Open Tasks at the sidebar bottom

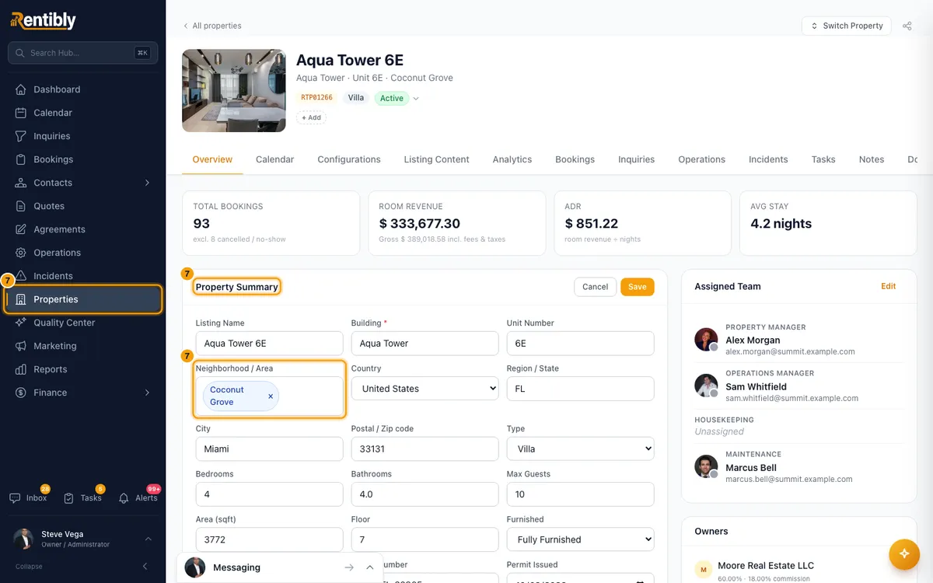pos(83,497)
